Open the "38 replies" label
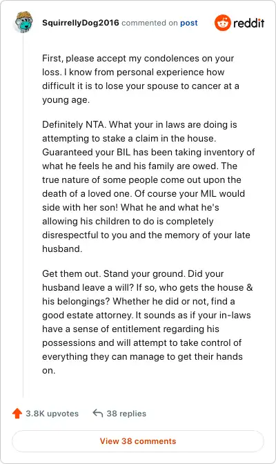Image resolution: width=276 pixels, height=464 pixels. click(x=126, y=414)
